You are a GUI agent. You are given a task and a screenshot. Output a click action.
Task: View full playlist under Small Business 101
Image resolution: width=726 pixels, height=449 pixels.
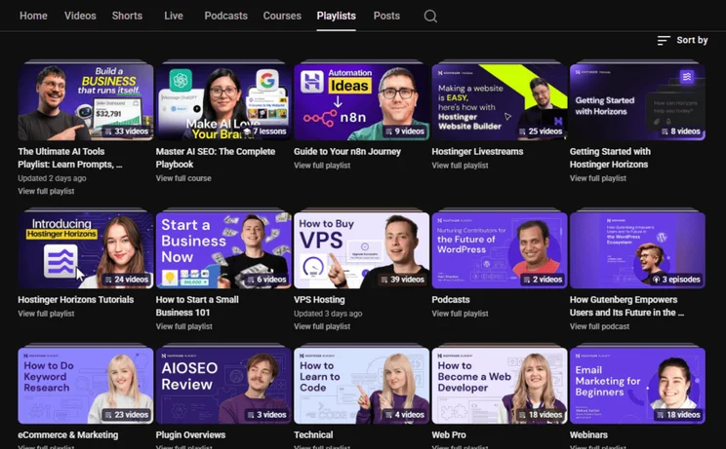pos(184,326)
